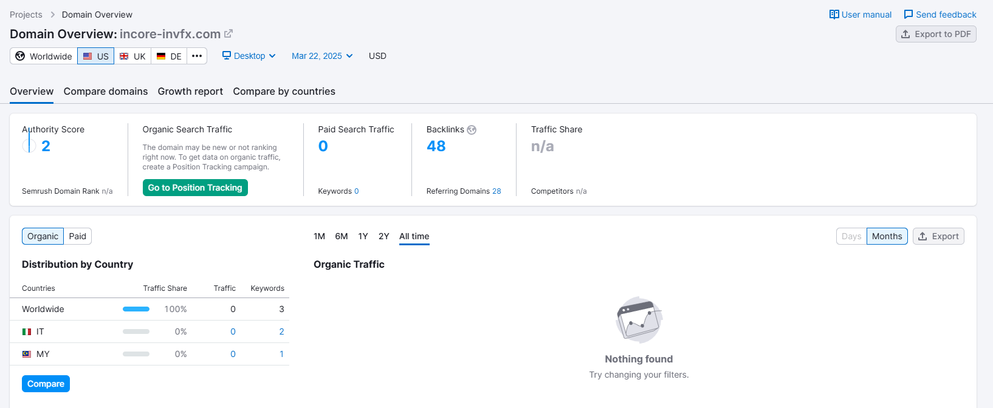Screen dimensions: 993x408
Task: Click the globe icon beside Backlinks
Action: pyautogui.click(x=472, y=130)
